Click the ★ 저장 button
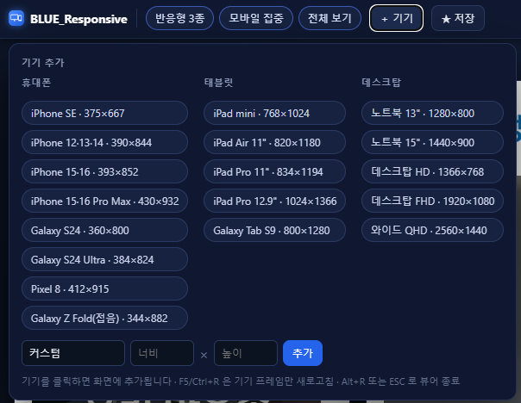The height and width of the screenshot is (403, 521). pos(458,18)
